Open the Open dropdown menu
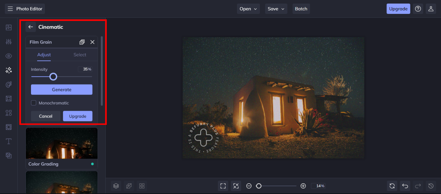The image size is (441, 194). pyautogui.click(x=249, y=9)
